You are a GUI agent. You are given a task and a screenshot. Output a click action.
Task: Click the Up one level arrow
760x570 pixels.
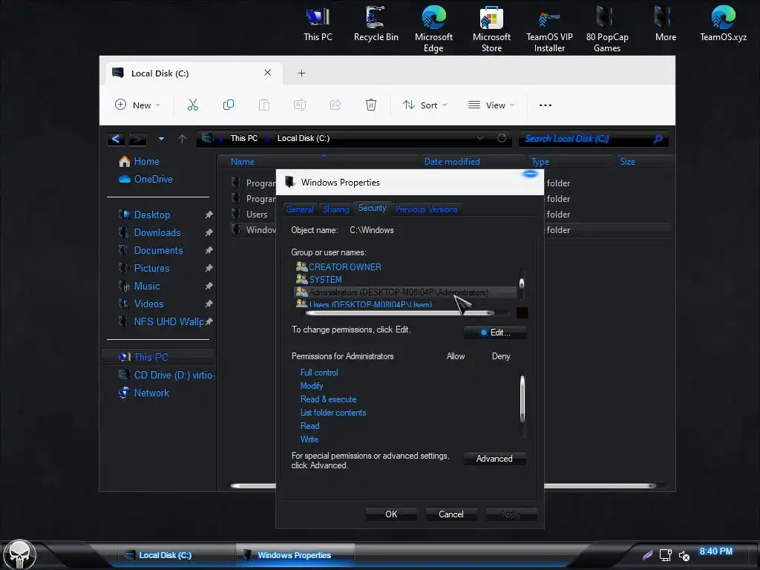tap(183, 139)
